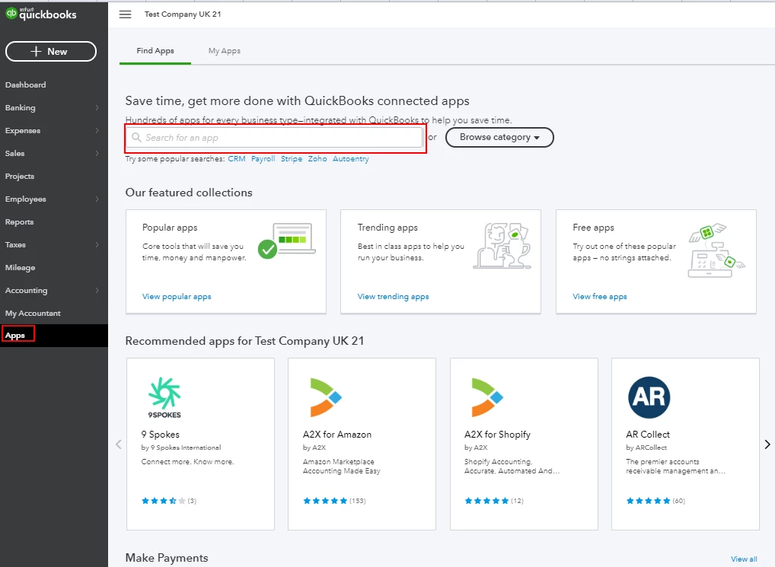
Task: Show next recommended apps with right arrow
Action: point(767,444)
